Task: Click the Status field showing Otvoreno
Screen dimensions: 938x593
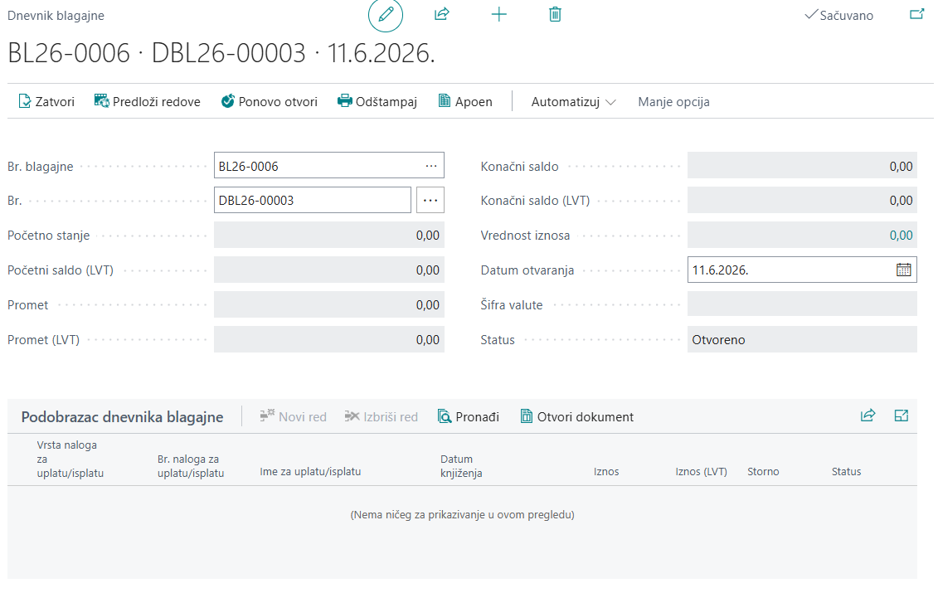Action: click(x=802, y=339)
